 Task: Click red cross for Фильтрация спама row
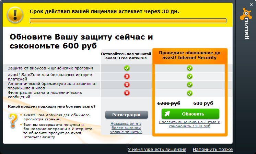pyautogui.click(x=127, y=93)
